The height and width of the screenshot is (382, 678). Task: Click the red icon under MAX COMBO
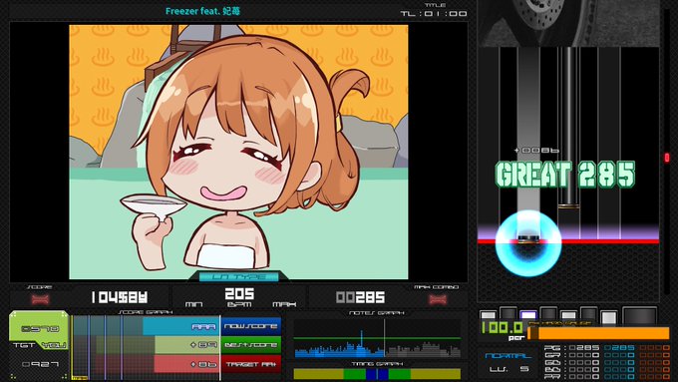click(437, 299)
